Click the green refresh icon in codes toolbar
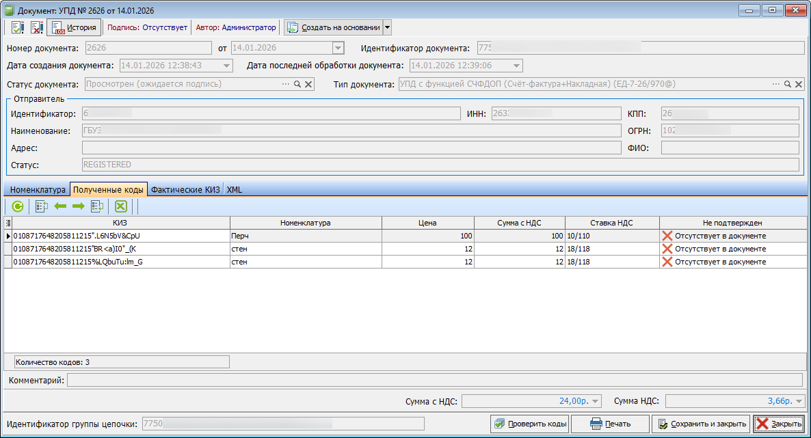 click(x=17, y=206)
